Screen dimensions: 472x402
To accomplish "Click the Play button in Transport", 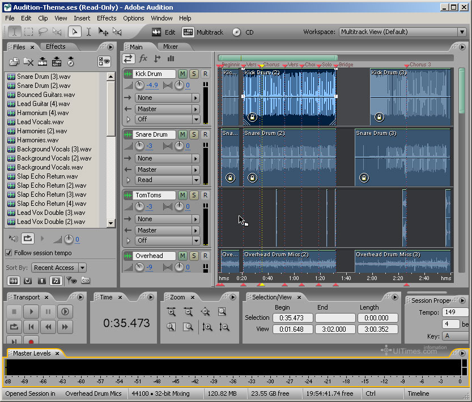I will pyautogui.click(x=31, y=312).
